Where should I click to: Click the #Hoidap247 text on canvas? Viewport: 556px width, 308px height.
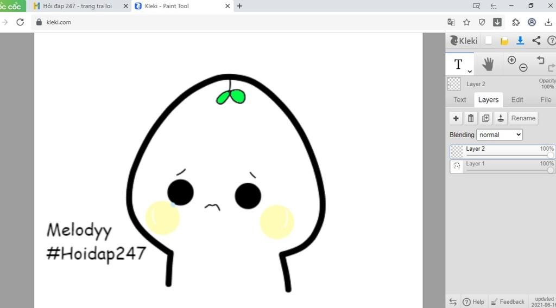click(96, 254)
